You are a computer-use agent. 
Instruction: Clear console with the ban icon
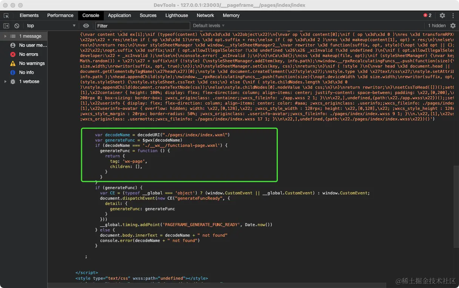coord(17,26)
